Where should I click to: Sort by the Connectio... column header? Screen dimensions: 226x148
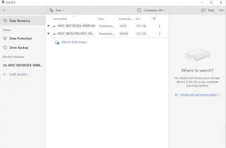point(126,19)
